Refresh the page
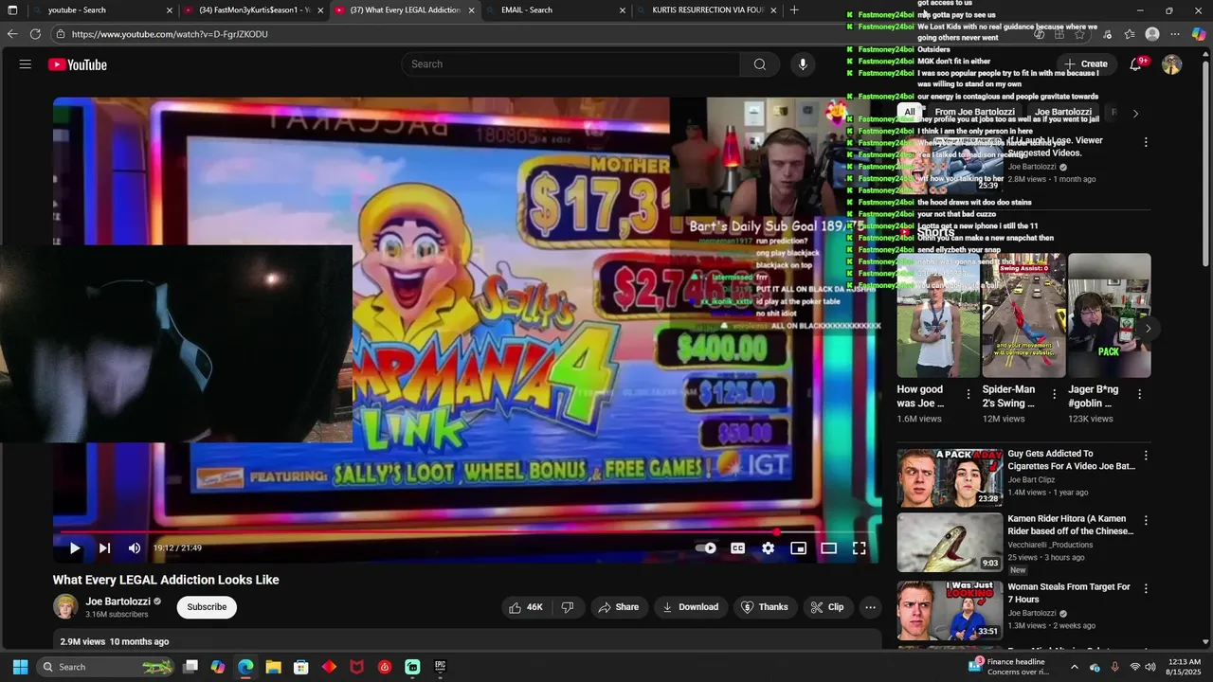The height and width of the screenshot is (682, 1213). click(35, 34)
